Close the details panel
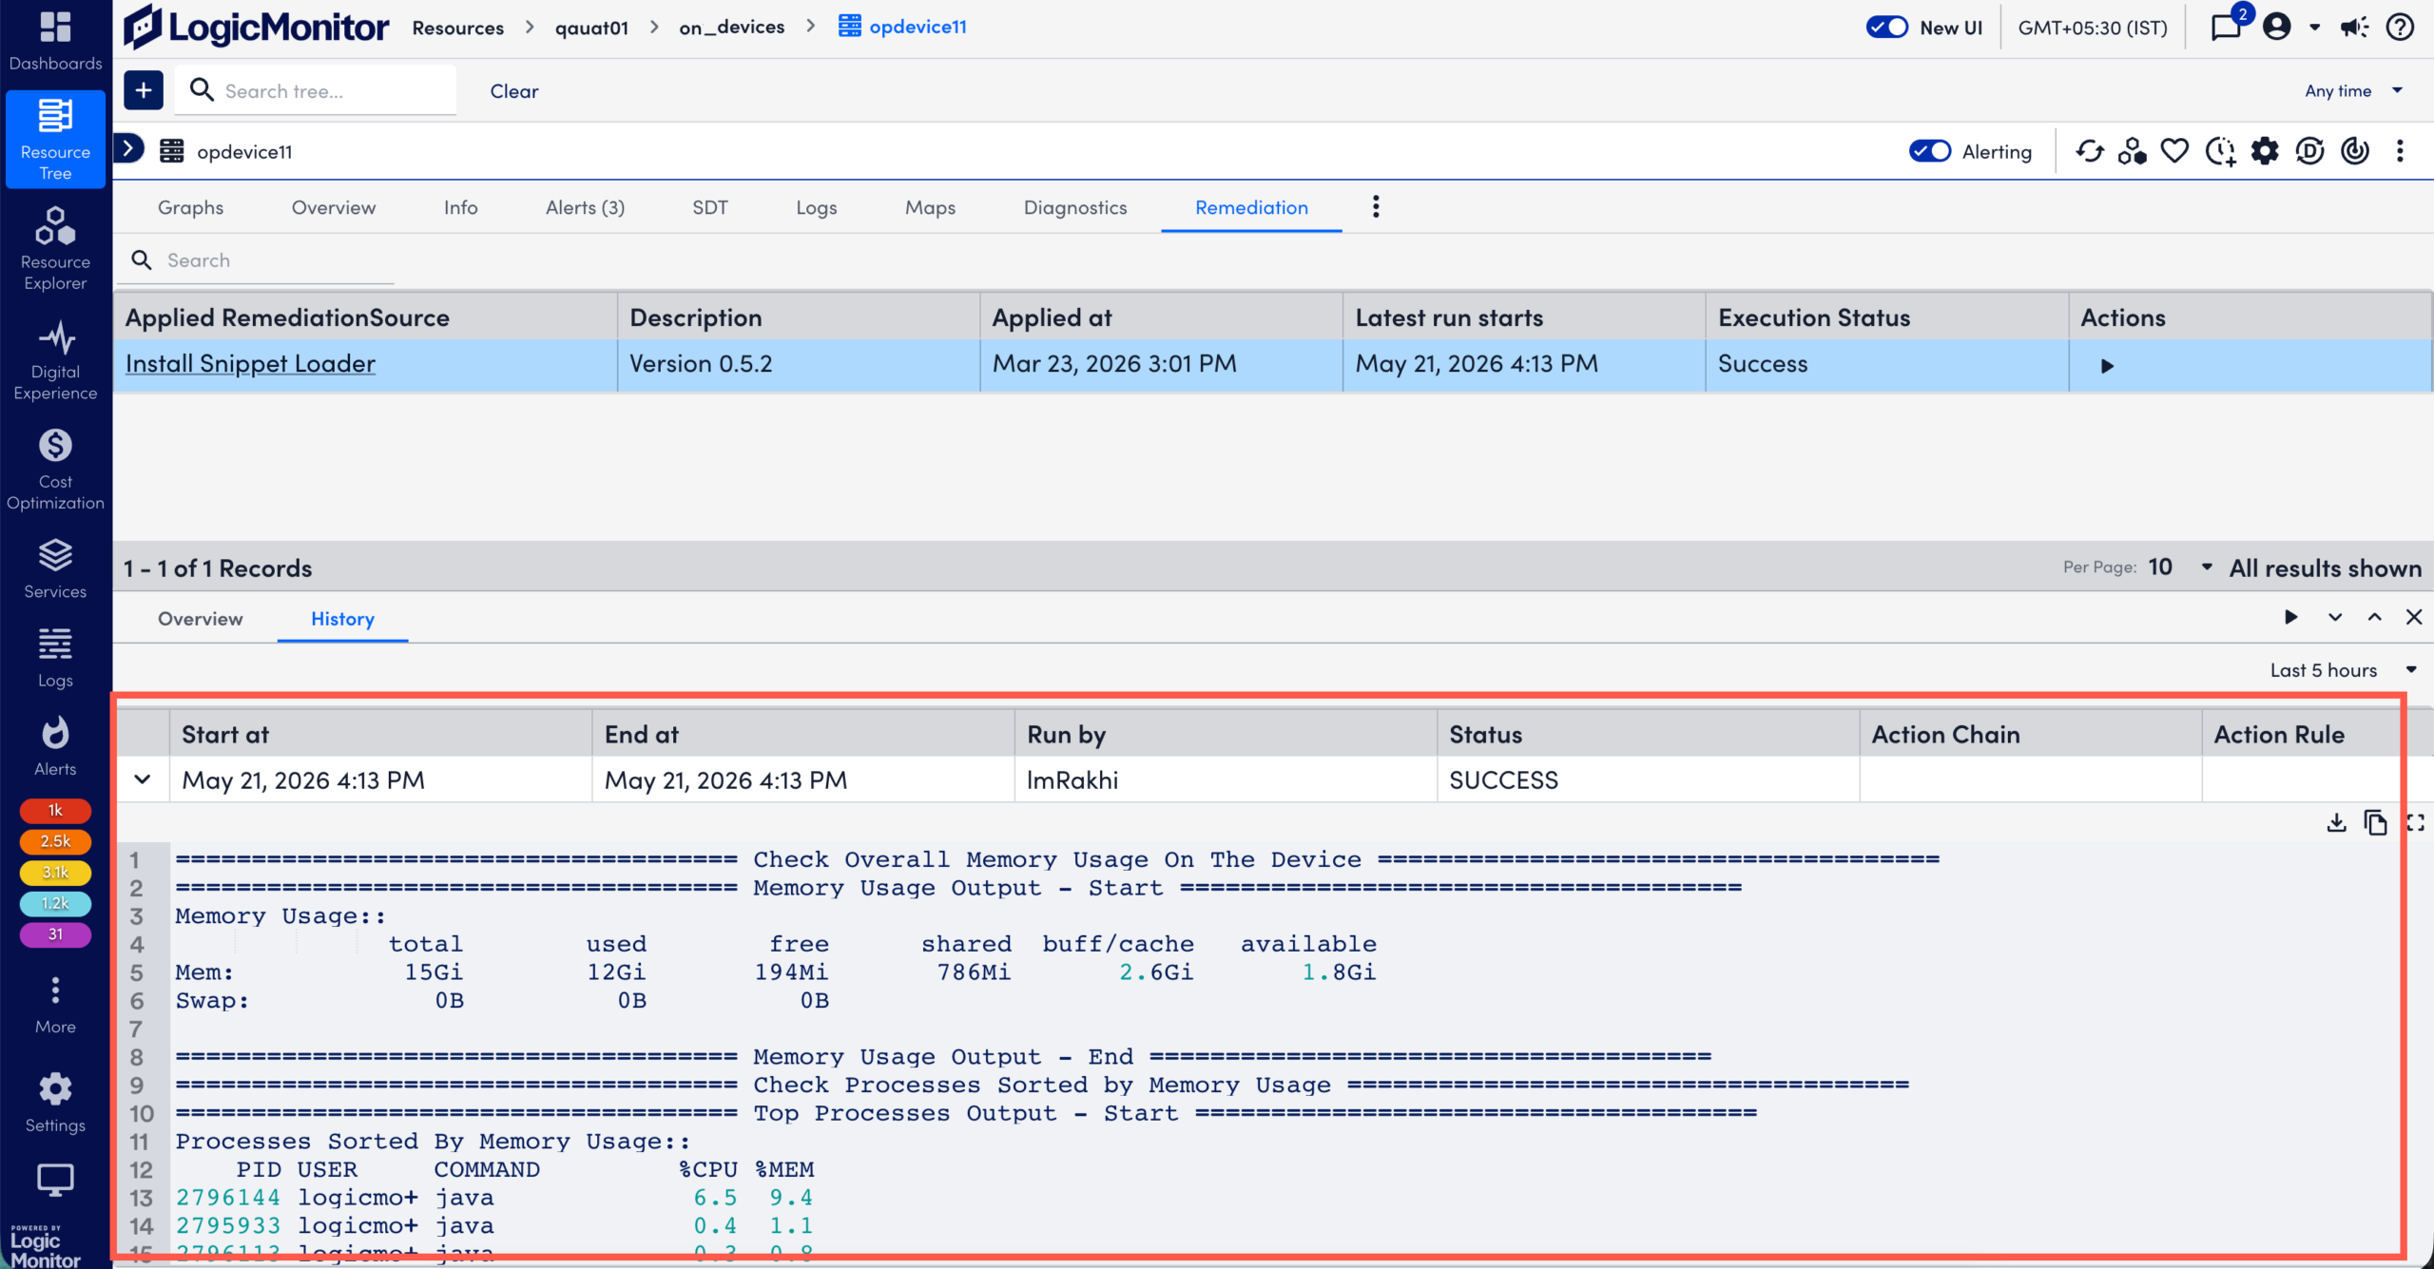 coord(2414,617)
